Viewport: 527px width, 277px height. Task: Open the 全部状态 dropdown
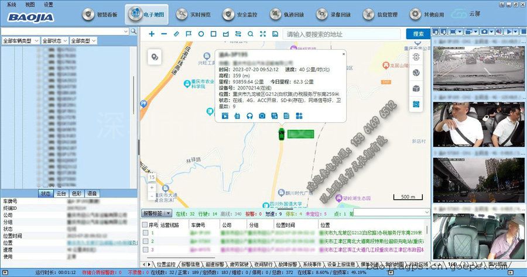click(x=54, y=41)
